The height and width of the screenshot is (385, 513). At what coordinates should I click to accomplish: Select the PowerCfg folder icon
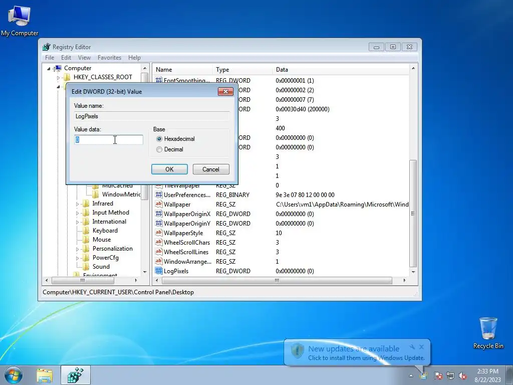[86, 258]
